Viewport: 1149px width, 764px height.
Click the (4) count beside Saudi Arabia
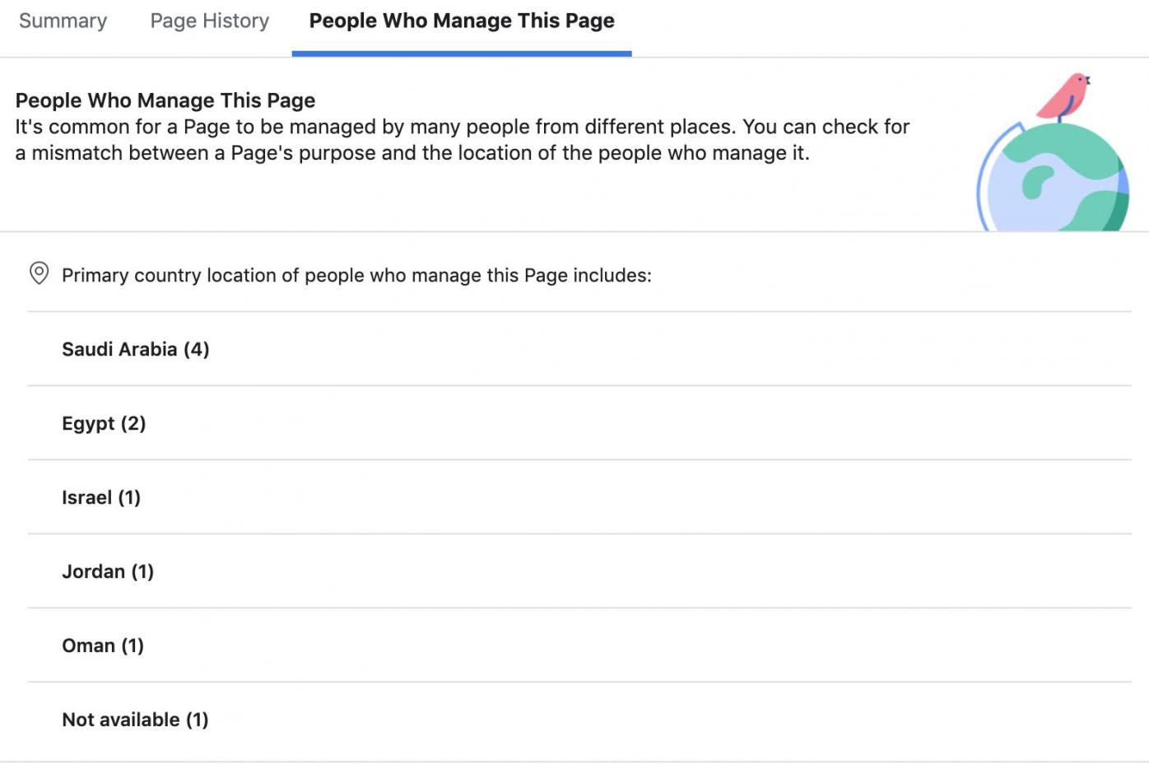click(197, 349)
